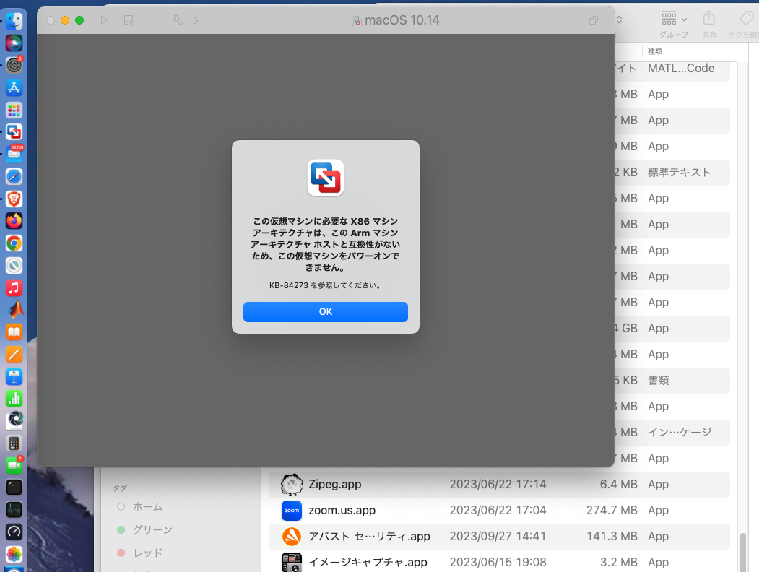Sort by the 種類 column header in Finder
Image resolution: width=759 pixels, height=572 pixels.
point(655,51)
